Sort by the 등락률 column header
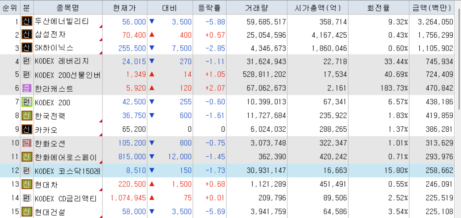The width and height of the screenshot is (461, 218). [210, 7]
